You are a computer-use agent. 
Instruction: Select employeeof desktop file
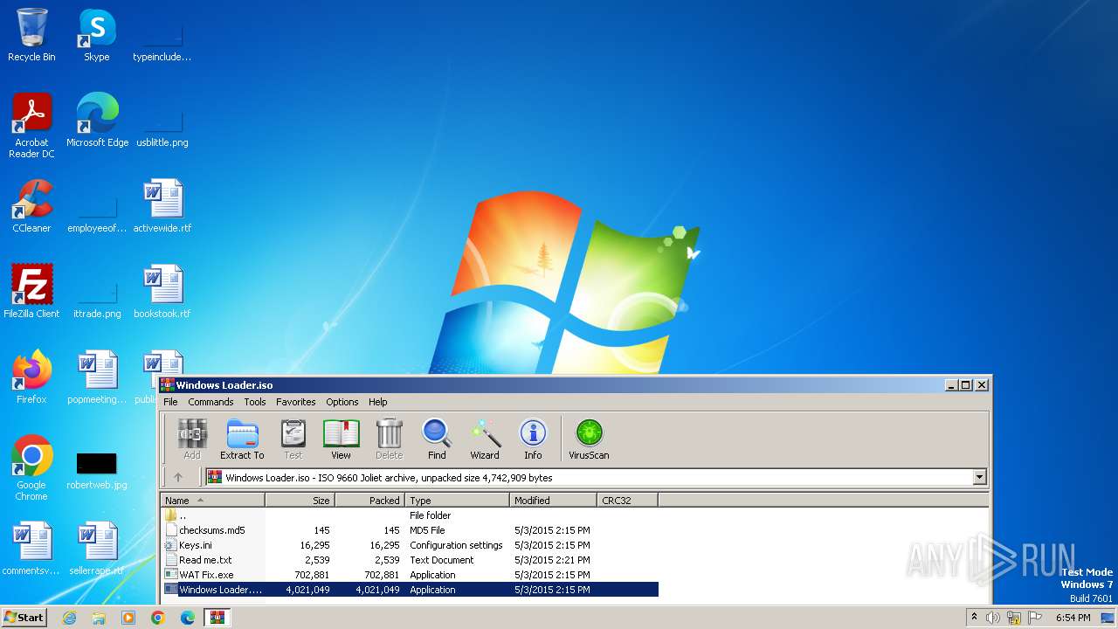coord(97,214)
